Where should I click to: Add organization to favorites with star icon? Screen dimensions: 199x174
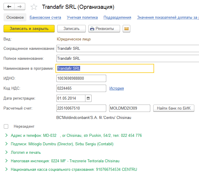(34, 7)
